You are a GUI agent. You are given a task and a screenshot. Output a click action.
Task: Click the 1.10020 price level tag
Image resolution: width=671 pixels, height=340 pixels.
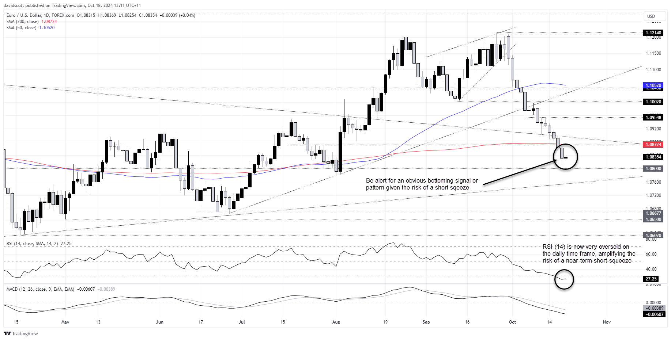click(x=653, y=102)
